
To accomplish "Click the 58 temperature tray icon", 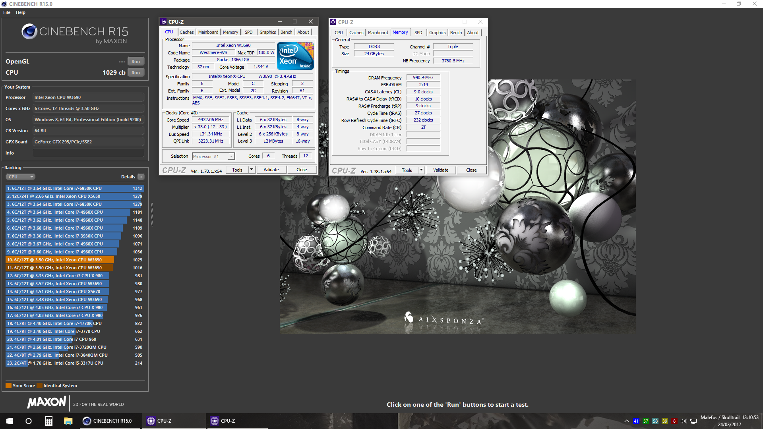I will click(x=655, y=421).
